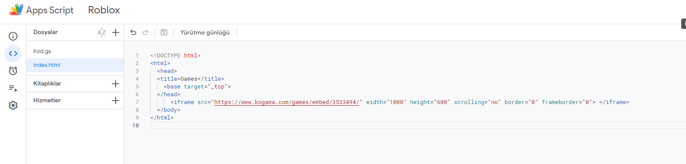Click the closing </html> tag line

pos(162,118)
